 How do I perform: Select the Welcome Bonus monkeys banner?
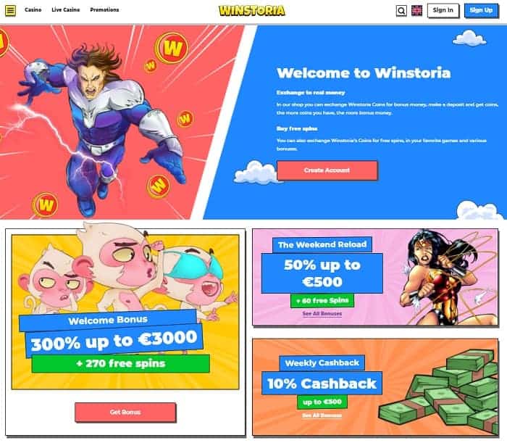[x=125, y=312]
